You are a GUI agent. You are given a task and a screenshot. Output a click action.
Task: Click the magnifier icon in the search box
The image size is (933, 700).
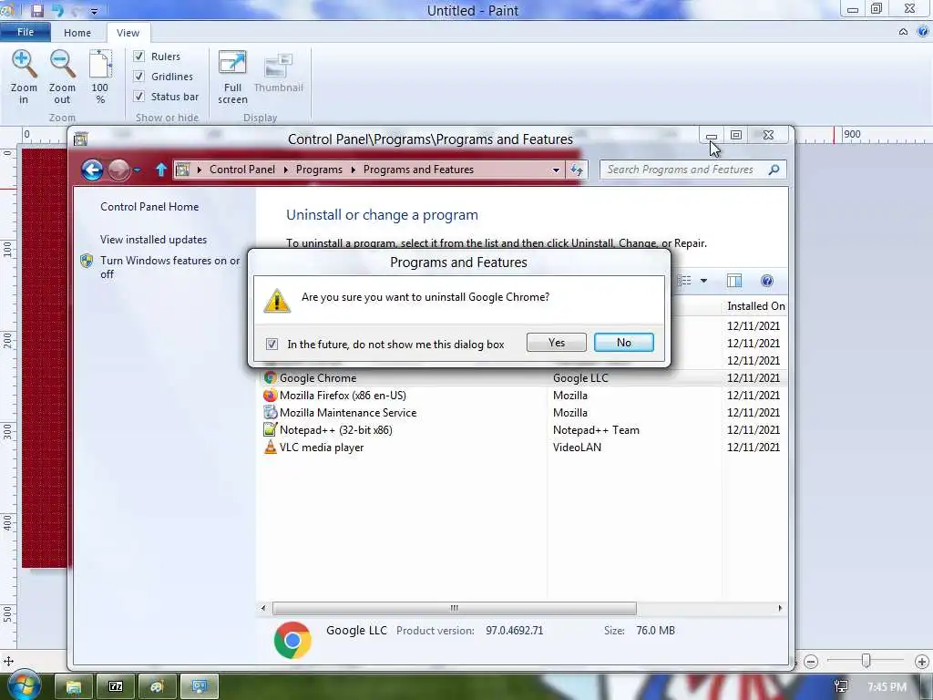(774, 170)
